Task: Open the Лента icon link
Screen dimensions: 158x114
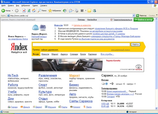Action: click(87, 107)
